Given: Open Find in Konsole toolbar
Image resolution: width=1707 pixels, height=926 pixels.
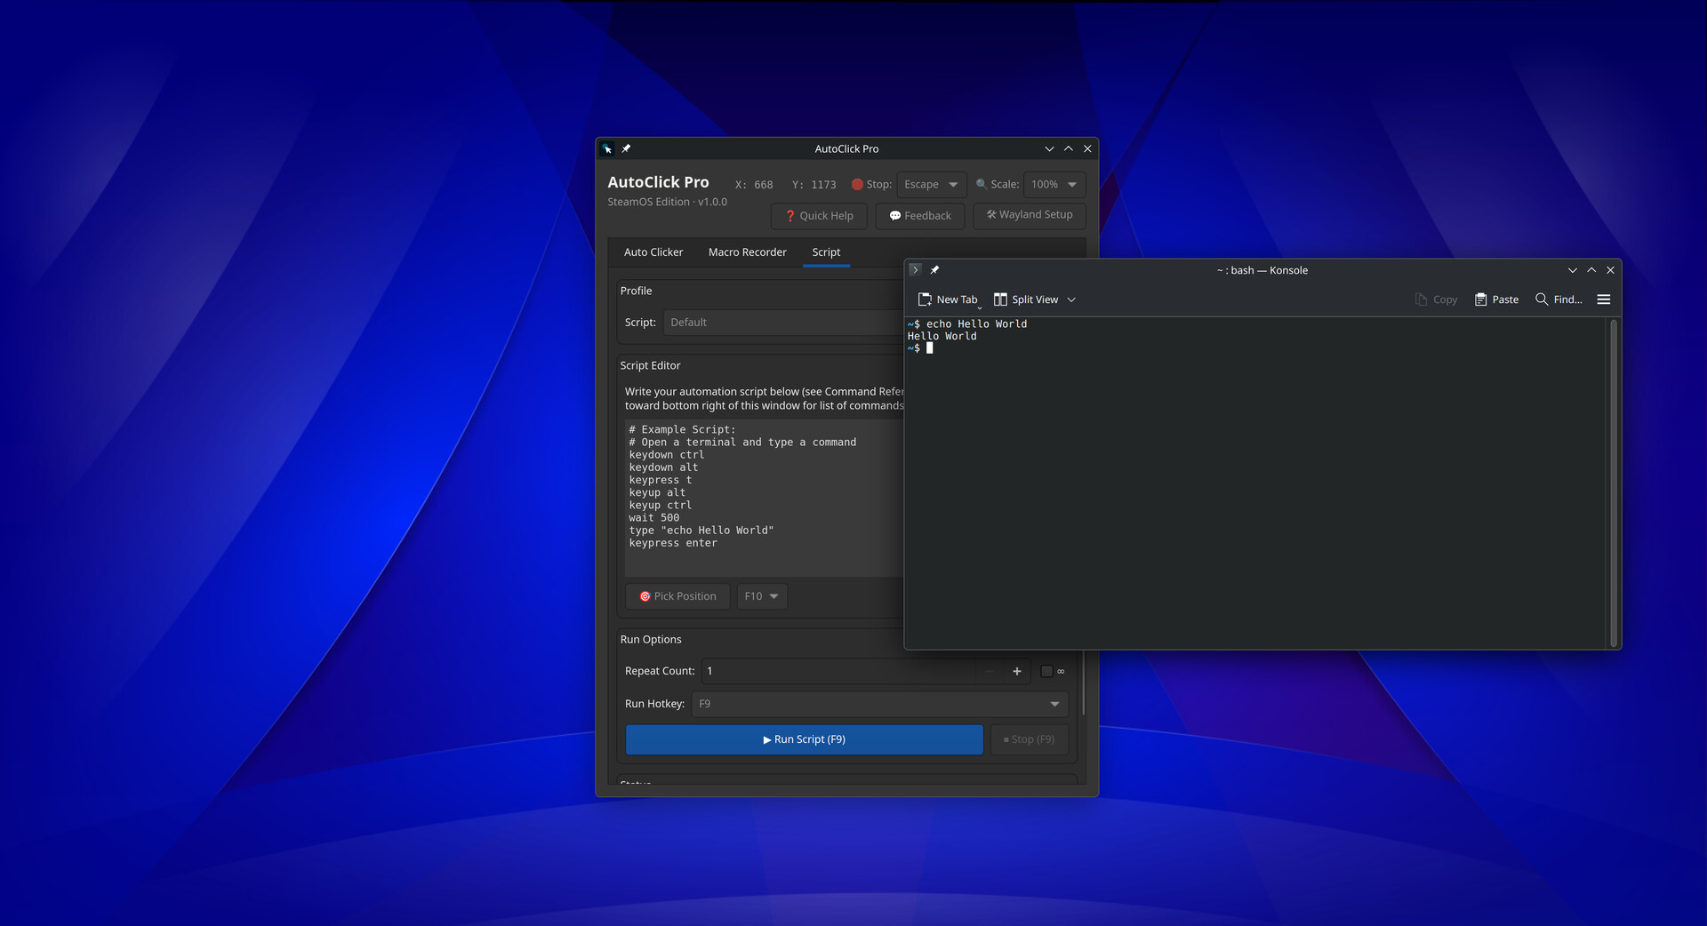Looking at the screenshot, I should [x=1559, y=299].
